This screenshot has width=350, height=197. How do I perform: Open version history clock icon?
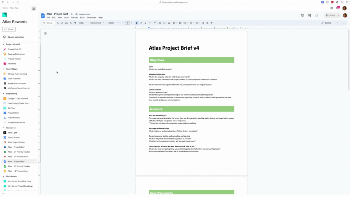(302, 15)
